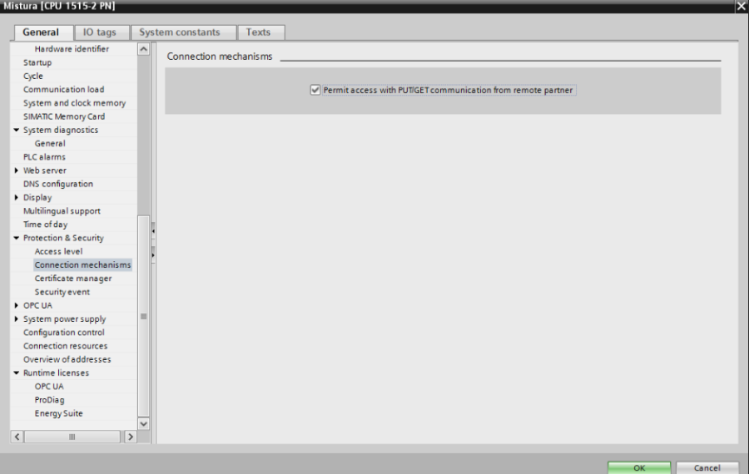Click the Cancel button

click(x=707, y=467)
